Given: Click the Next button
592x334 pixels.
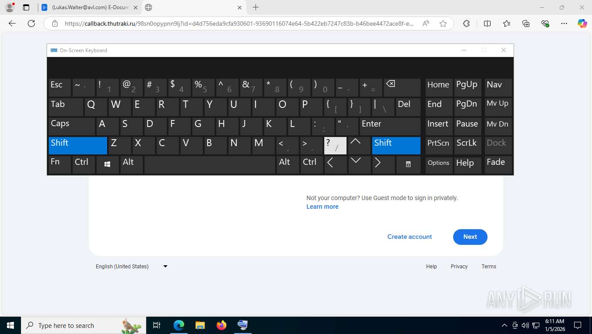Looking at the screenshot, I should click(x=470, y=237).
